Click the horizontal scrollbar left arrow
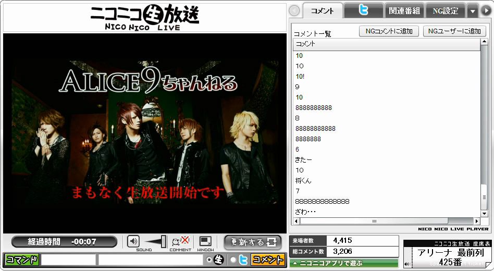The image size is (494, 271). tap(297, 221)
